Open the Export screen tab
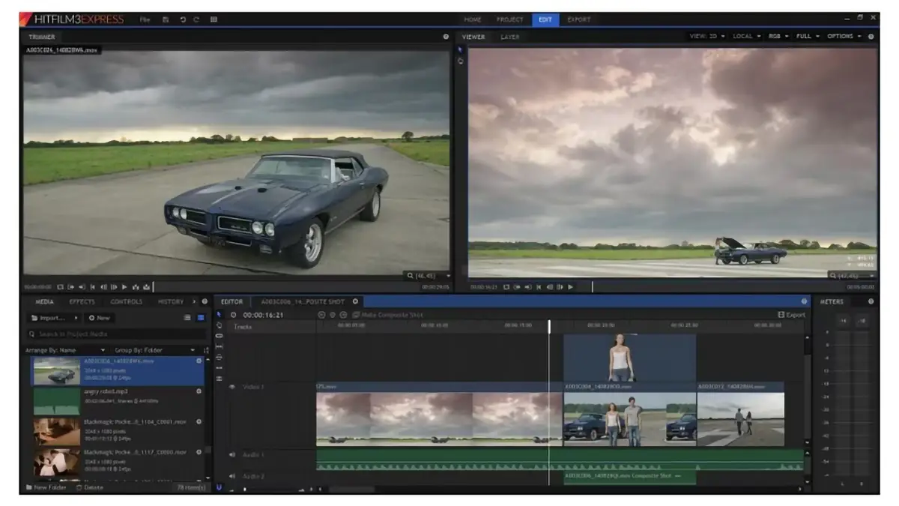The image size is (899, 506). 578,19
